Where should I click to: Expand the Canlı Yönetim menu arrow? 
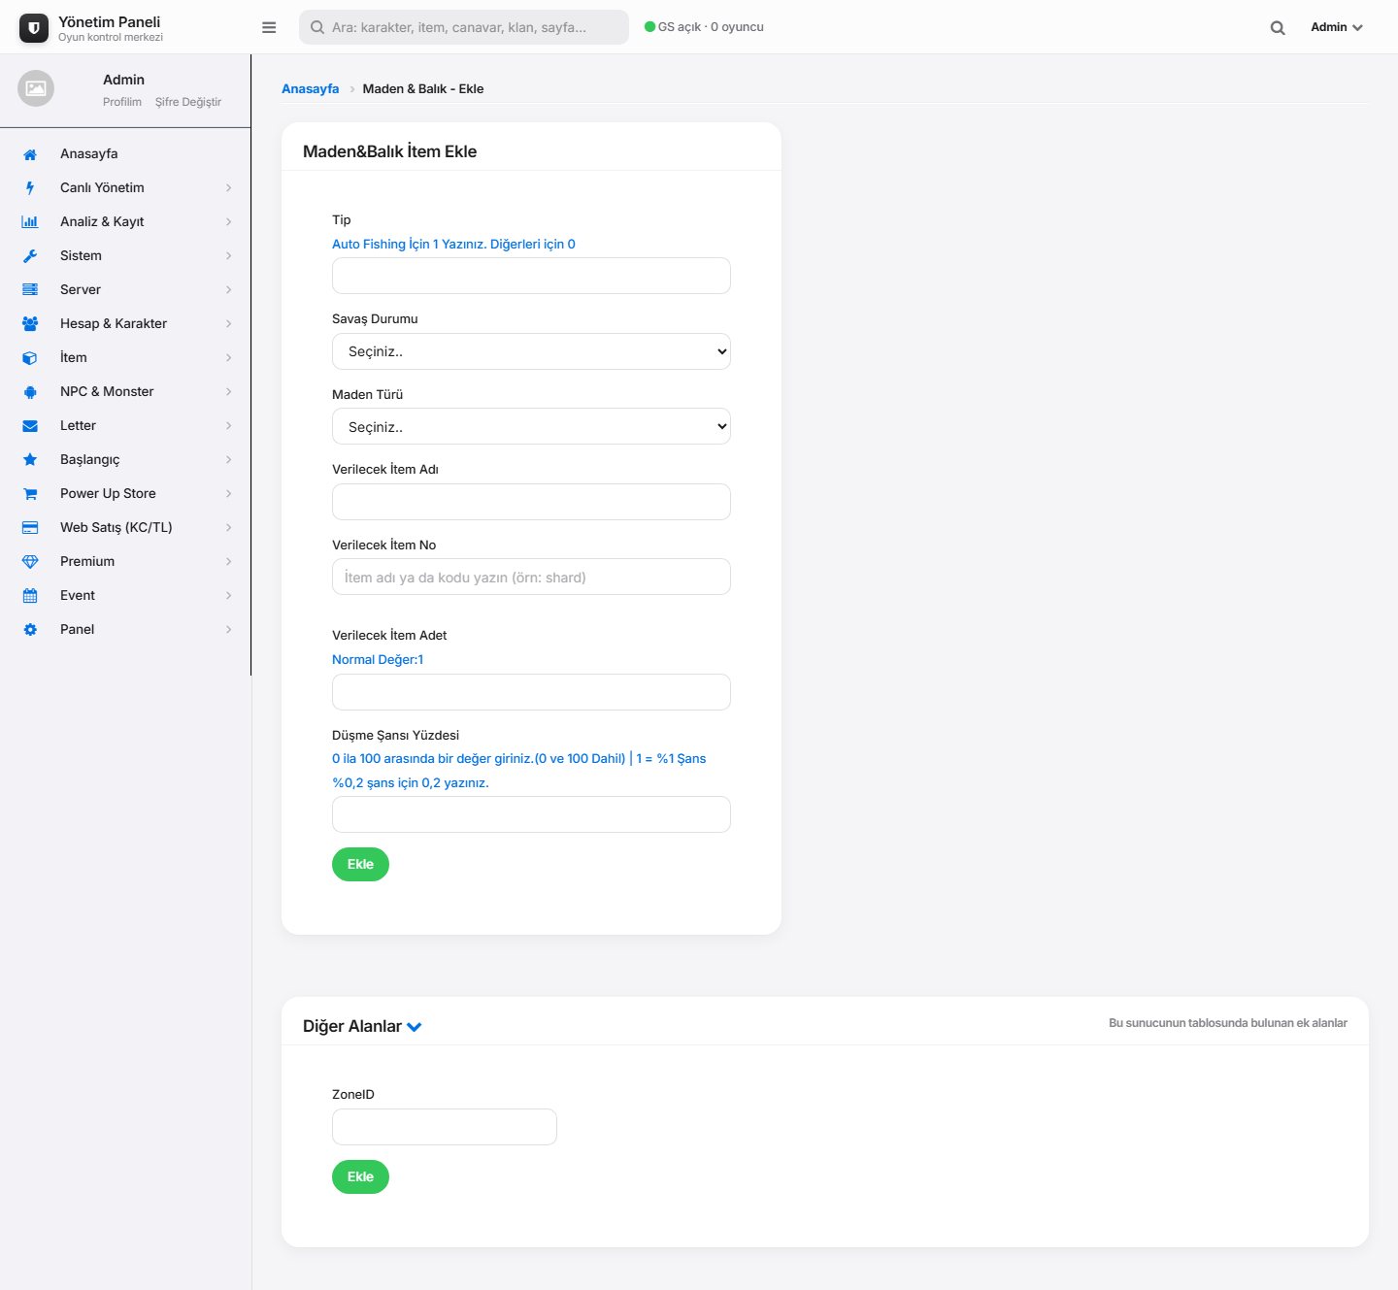click(228, 188)
